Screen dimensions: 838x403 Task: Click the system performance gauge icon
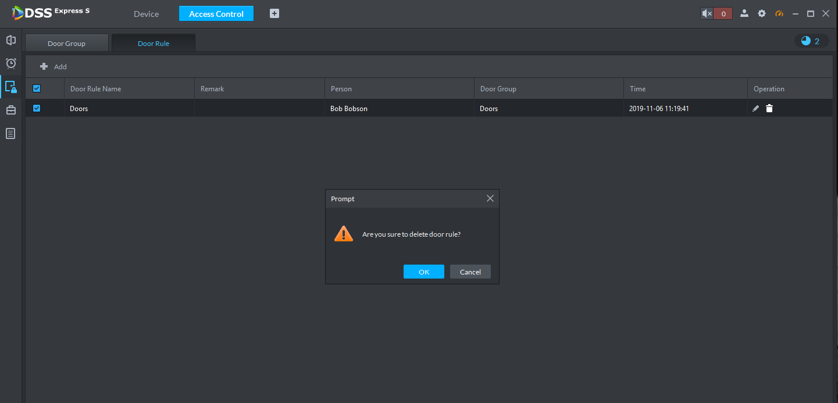tap(779, 13)
